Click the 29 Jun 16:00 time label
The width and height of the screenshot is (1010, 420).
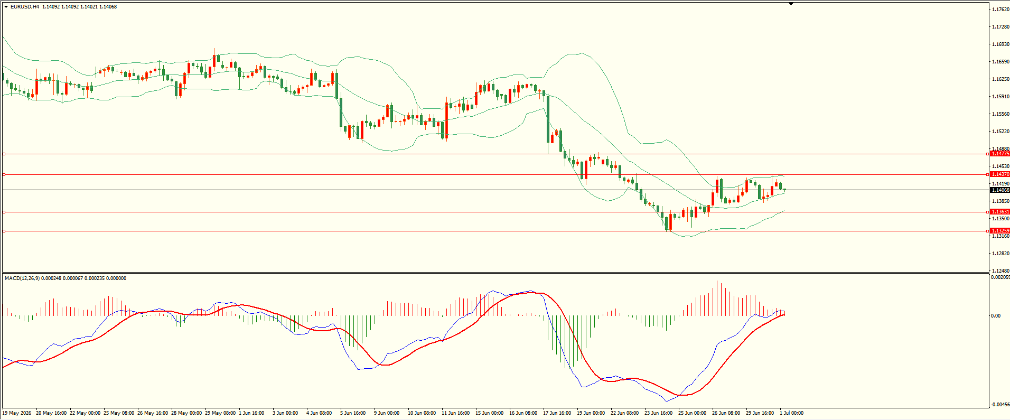760,413
